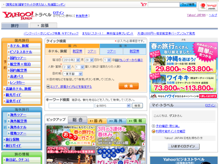Open 現地ツアー sidebar link
Image resolution: width=219 pixels, height=164 pixels.
[18, 133]
